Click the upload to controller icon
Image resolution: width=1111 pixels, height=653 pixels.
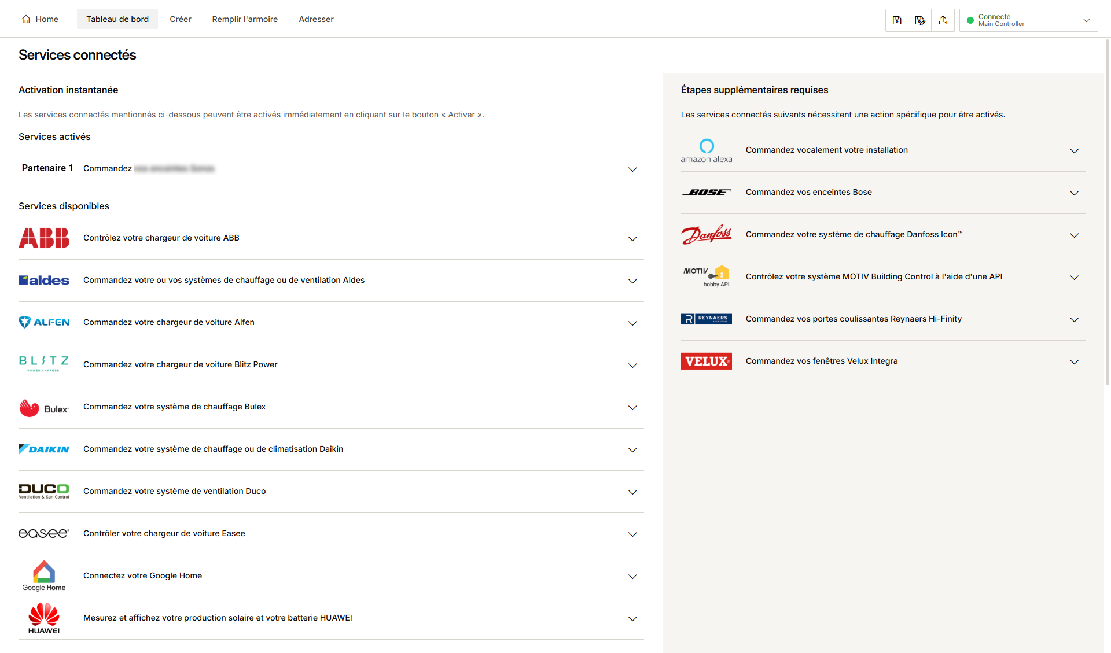click(x=943, y=20)
